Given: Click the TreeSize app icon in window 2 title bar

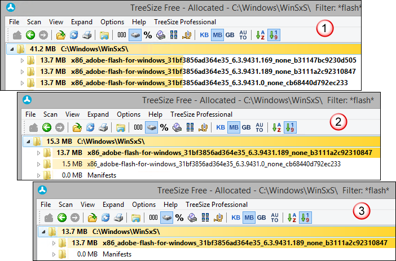Looking at the screenshot, I should coord(27,100).
